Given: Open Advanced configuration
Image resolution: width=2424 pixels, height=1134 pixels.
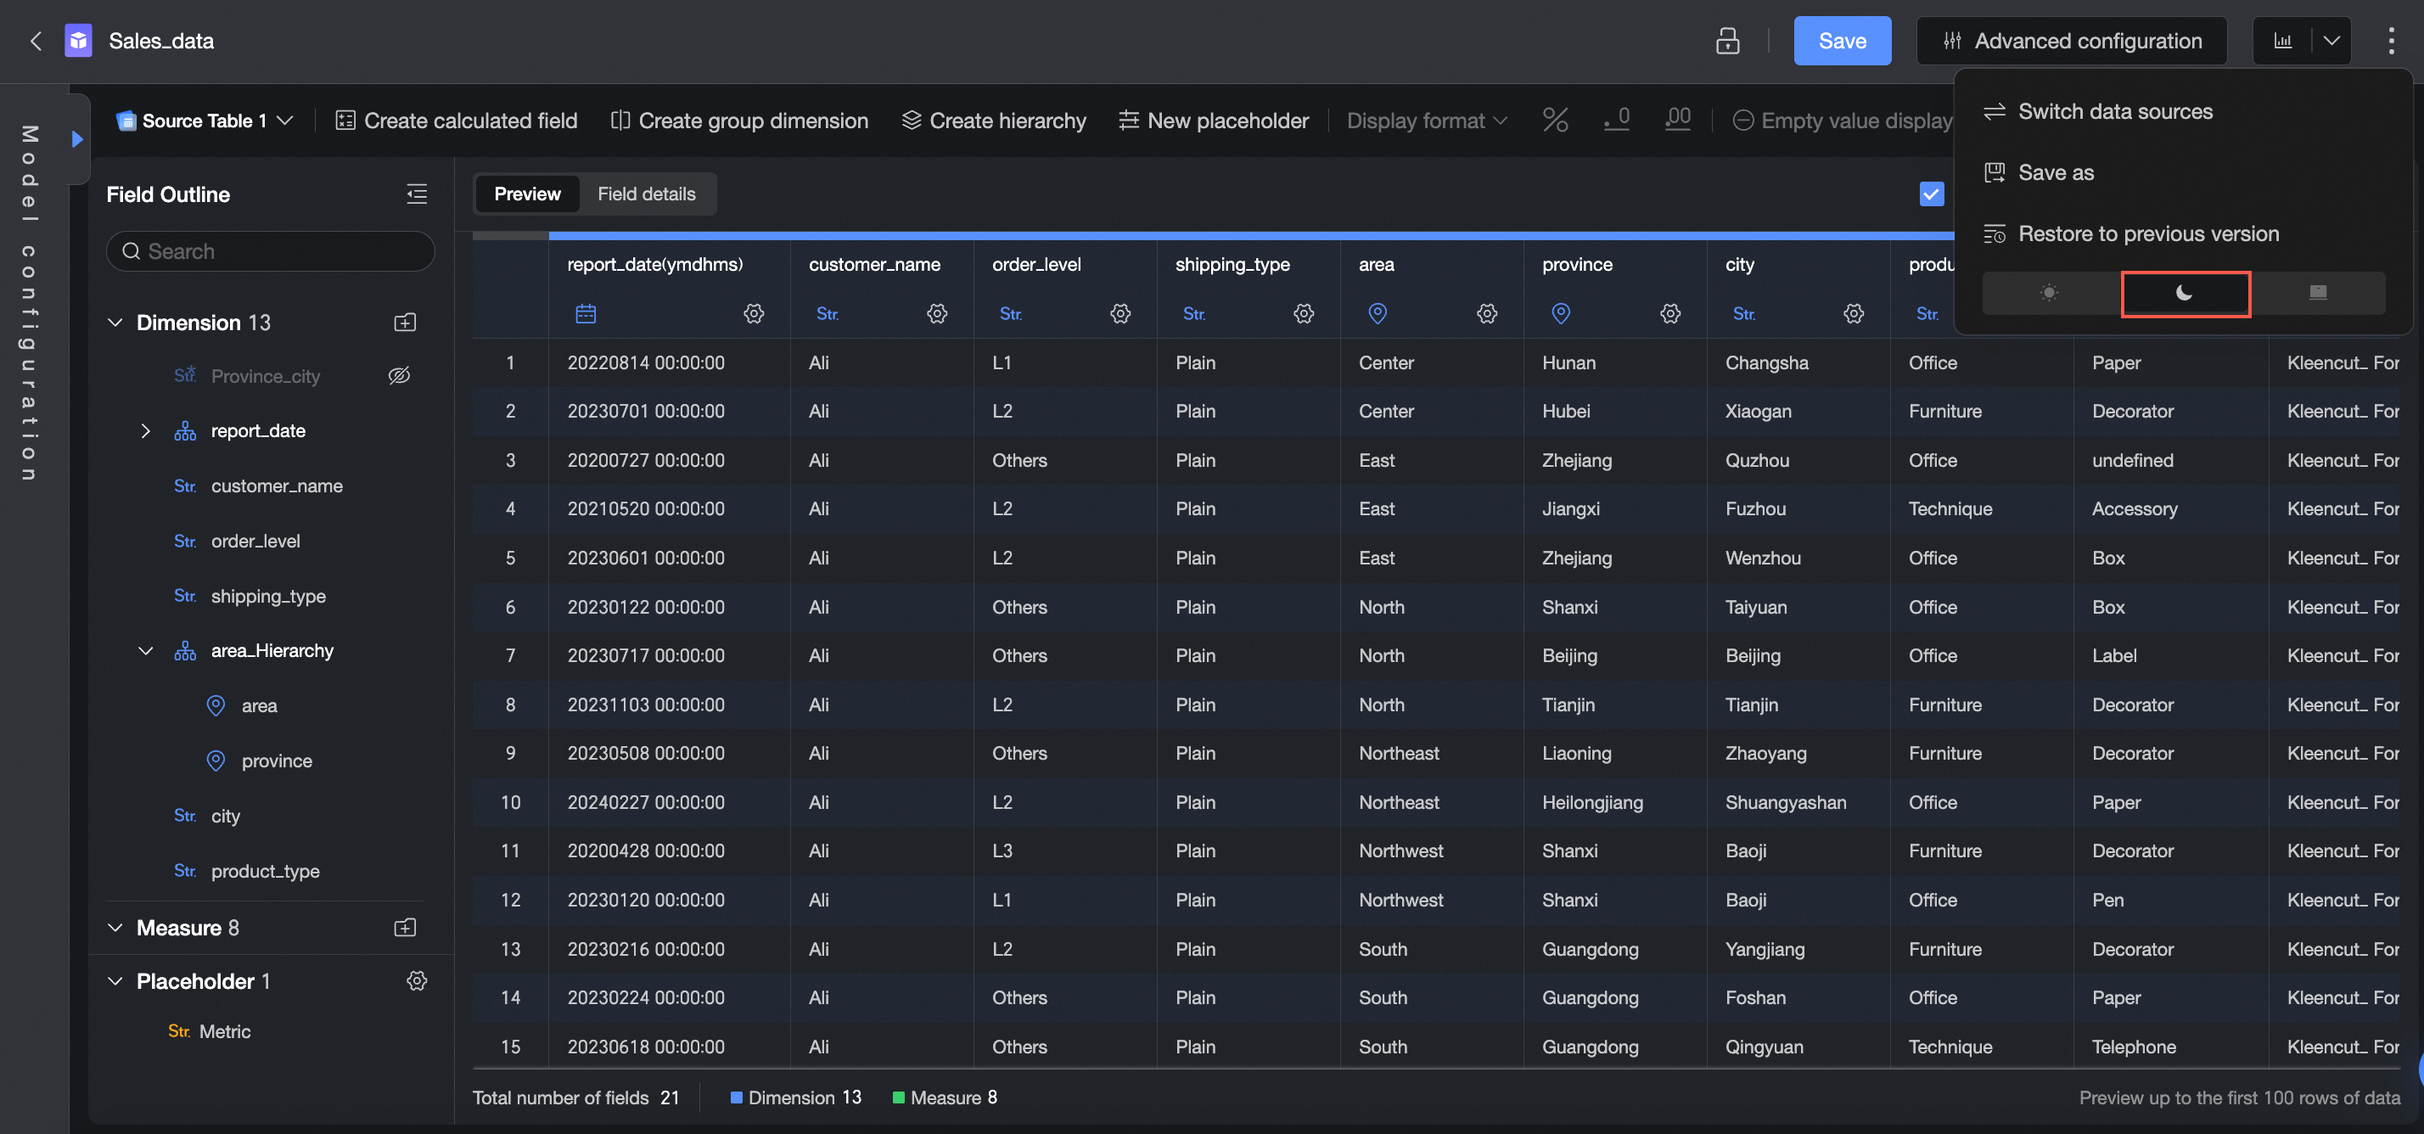Looking at the screenshot, I should coord(2071,42).
